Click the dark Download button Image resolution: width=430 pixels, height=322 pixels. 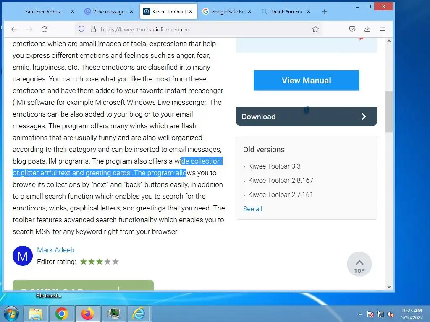(306, 117)
